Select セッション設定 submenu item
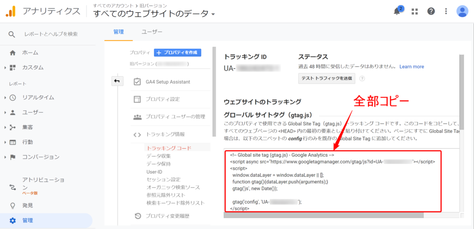This screenshot has width=474, height=229. click(x=163, y=180)
